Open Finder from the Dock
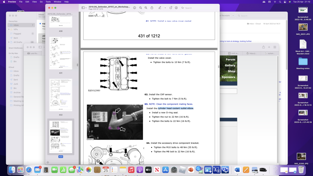The height and width of the screenshot is (176, 313). pyautogui.click(x=12, y=170)
